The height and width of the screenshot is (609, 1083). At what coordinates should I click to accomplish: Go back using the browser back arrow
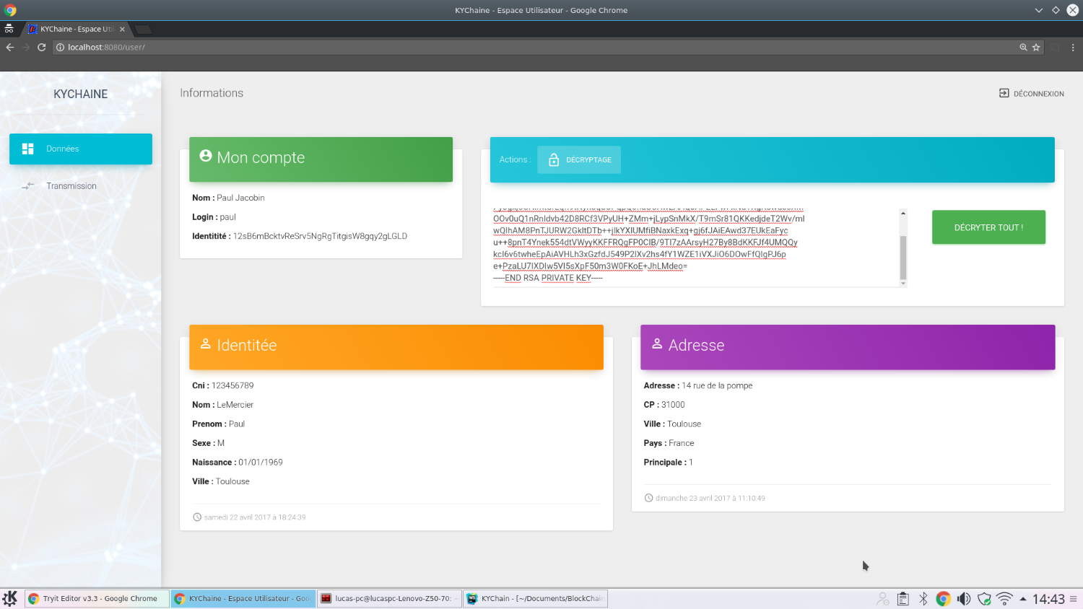click(10, 48)
